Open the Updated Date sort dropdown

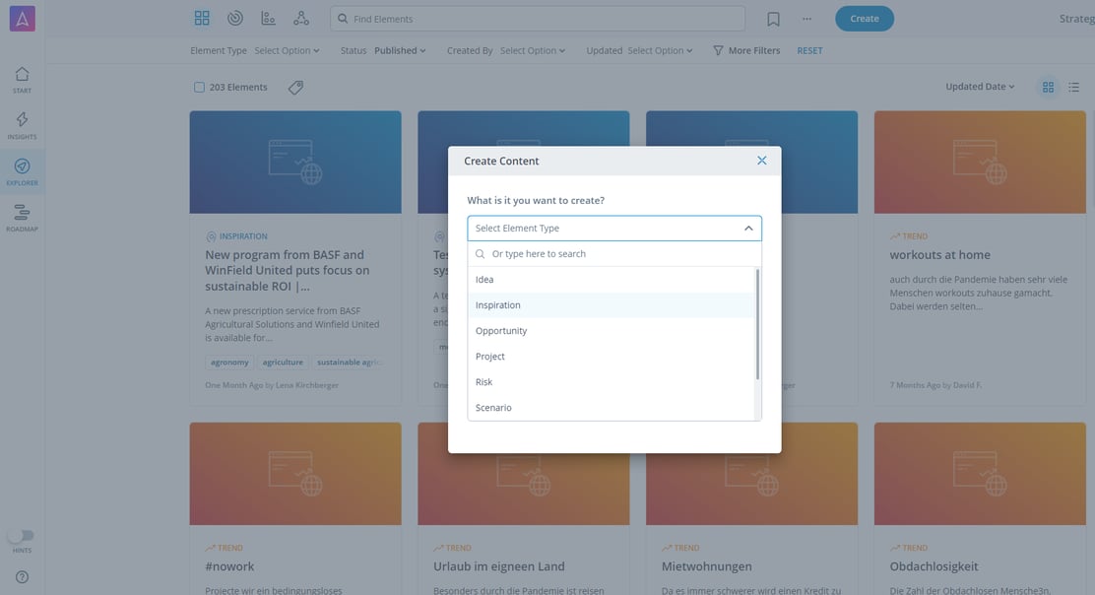(x=979, y=86)
